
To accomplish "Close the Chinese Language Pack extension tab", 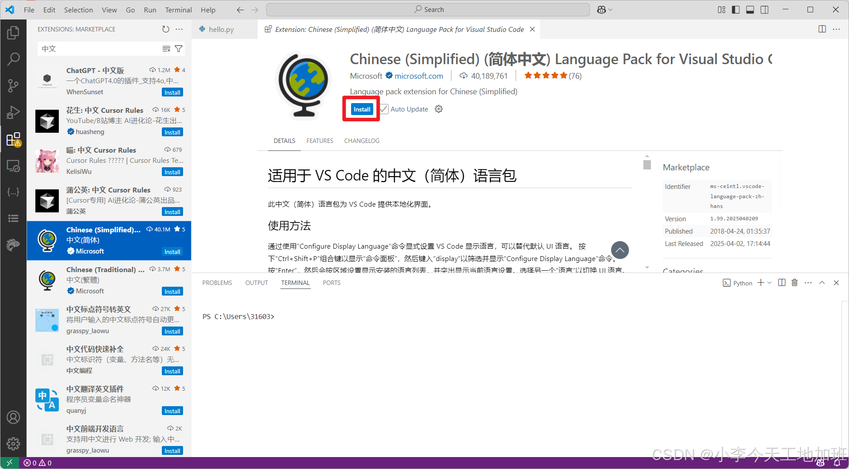I will click(532, 29).
